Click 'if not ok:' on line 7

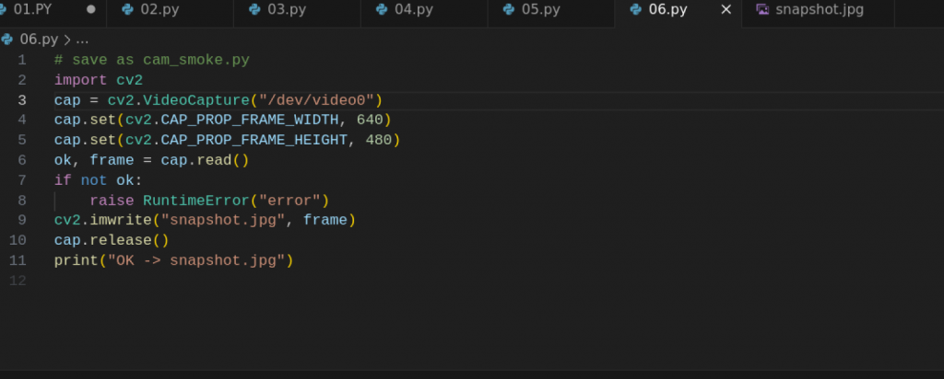tap(98, 180)
